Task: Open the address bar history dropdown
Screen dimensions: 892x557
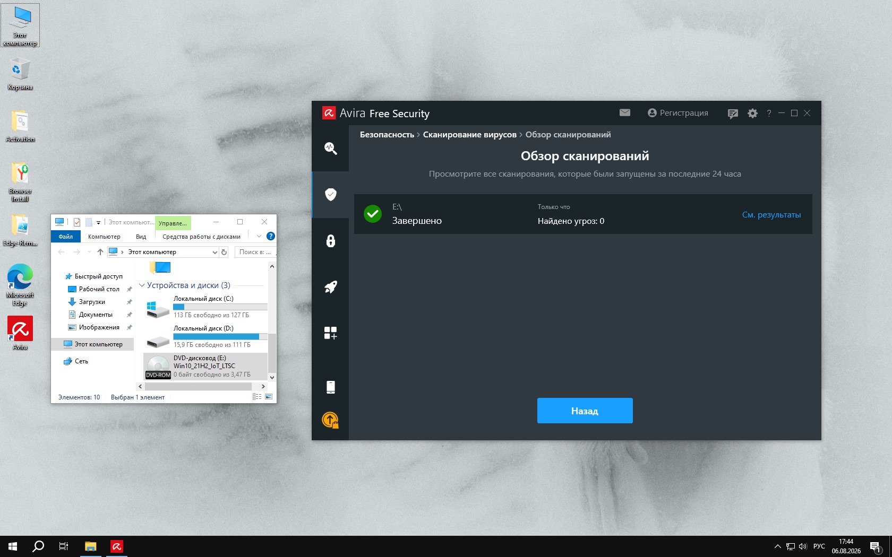Action: click(x=215, y=252)
